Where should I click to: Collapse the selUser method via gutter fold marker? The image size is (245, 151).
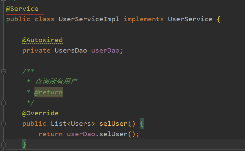[3, 124]
